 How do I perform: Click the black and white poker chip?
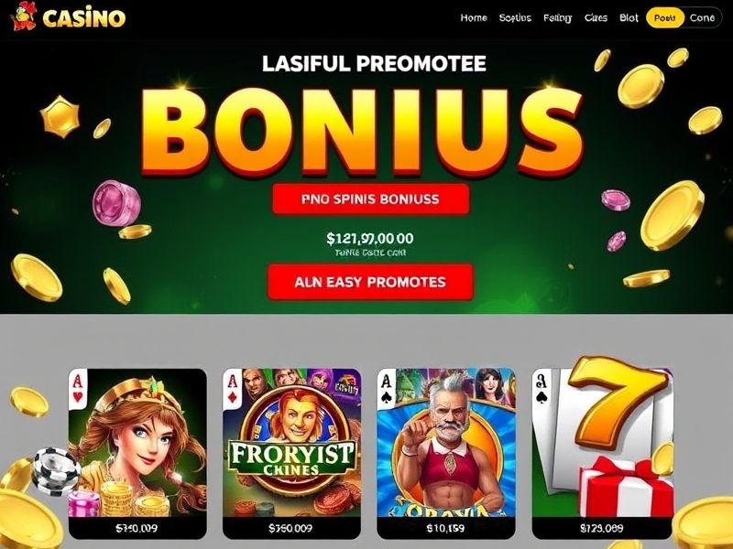pos(55,470)
